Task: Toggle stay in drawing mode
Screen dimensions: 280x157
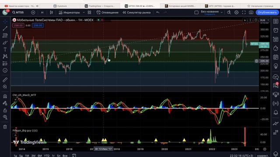Action: coord(5,103)
